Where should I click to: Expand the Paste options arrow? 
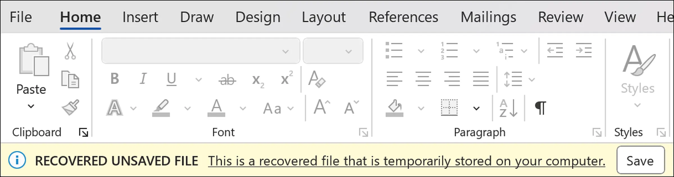pos(31,106)
